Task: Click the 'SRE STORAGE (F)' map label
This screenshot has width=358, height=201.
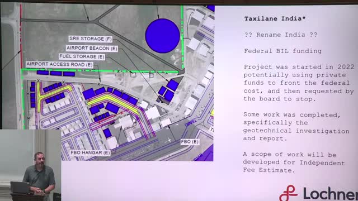Action: point(91,39)
